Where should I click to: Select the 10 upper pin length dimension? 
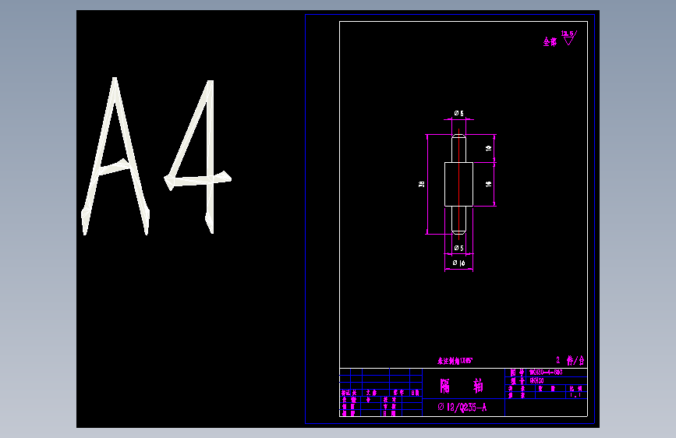pyautogui.click(x=488, y=148)
